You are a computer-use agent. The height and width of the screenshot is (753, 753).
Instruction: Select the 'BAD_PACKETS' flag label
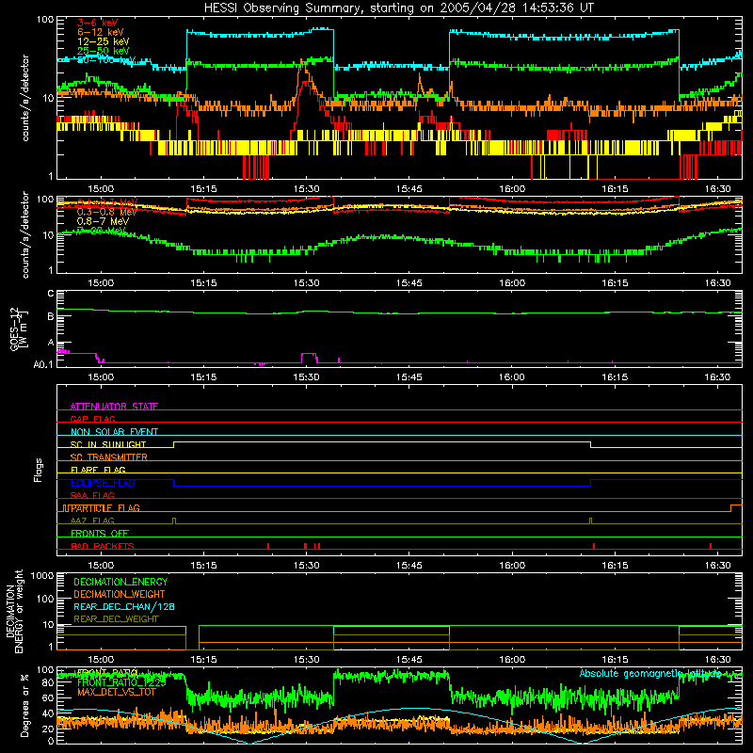103,546
